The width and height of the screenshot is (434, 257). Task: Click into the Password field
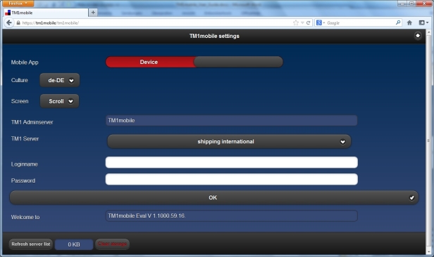(x=231, y=179)
